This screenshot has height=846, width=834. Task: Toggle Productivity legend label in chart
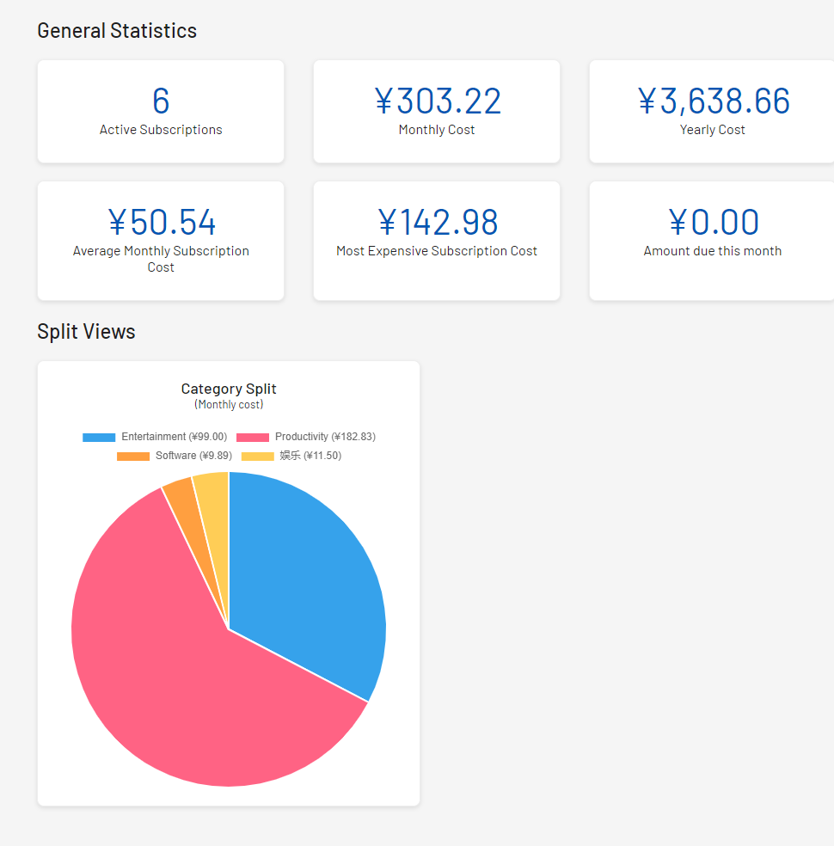point(325,437)
